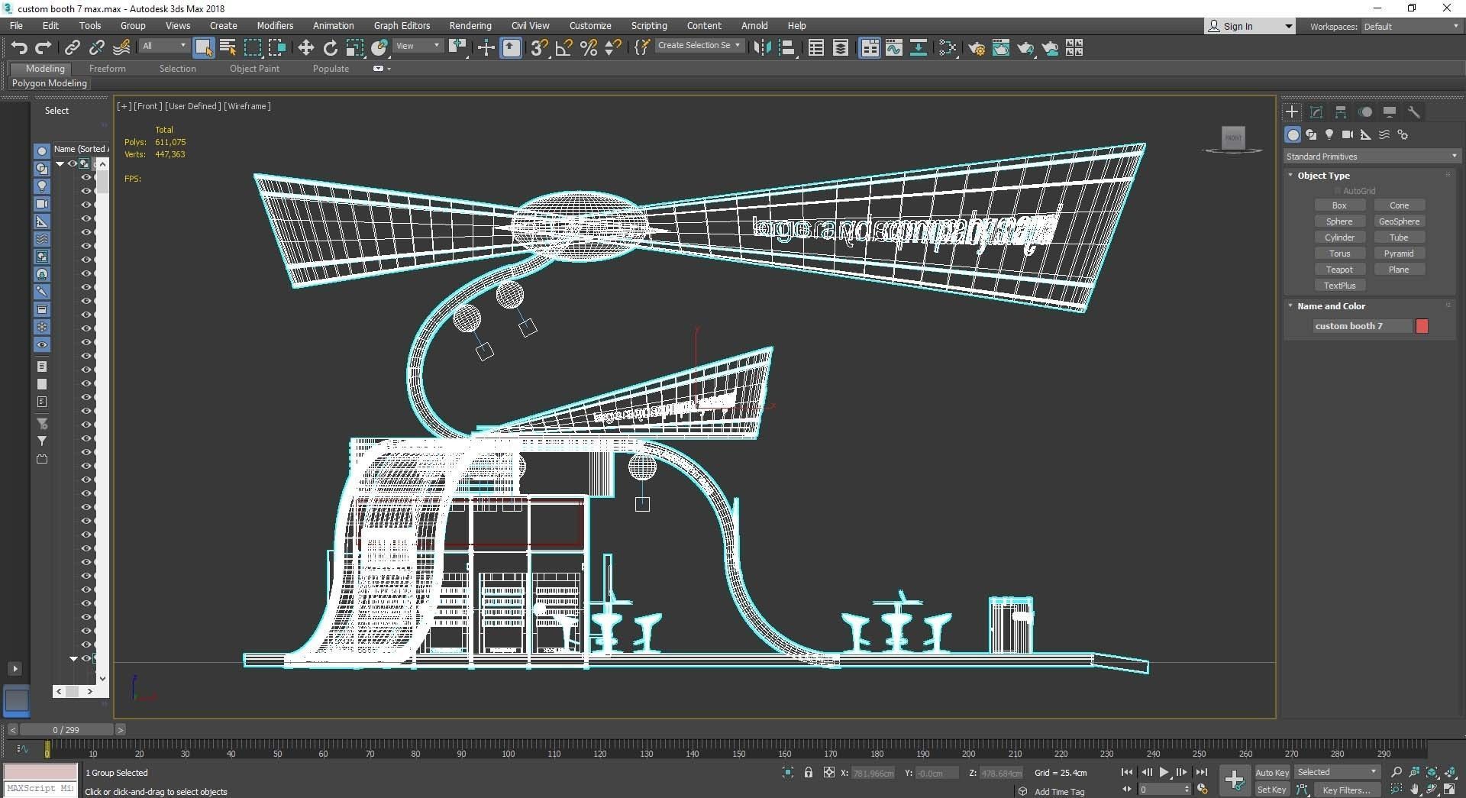
Task: Switch to the Freeform ribbon tab
Action: click(107, 69)
